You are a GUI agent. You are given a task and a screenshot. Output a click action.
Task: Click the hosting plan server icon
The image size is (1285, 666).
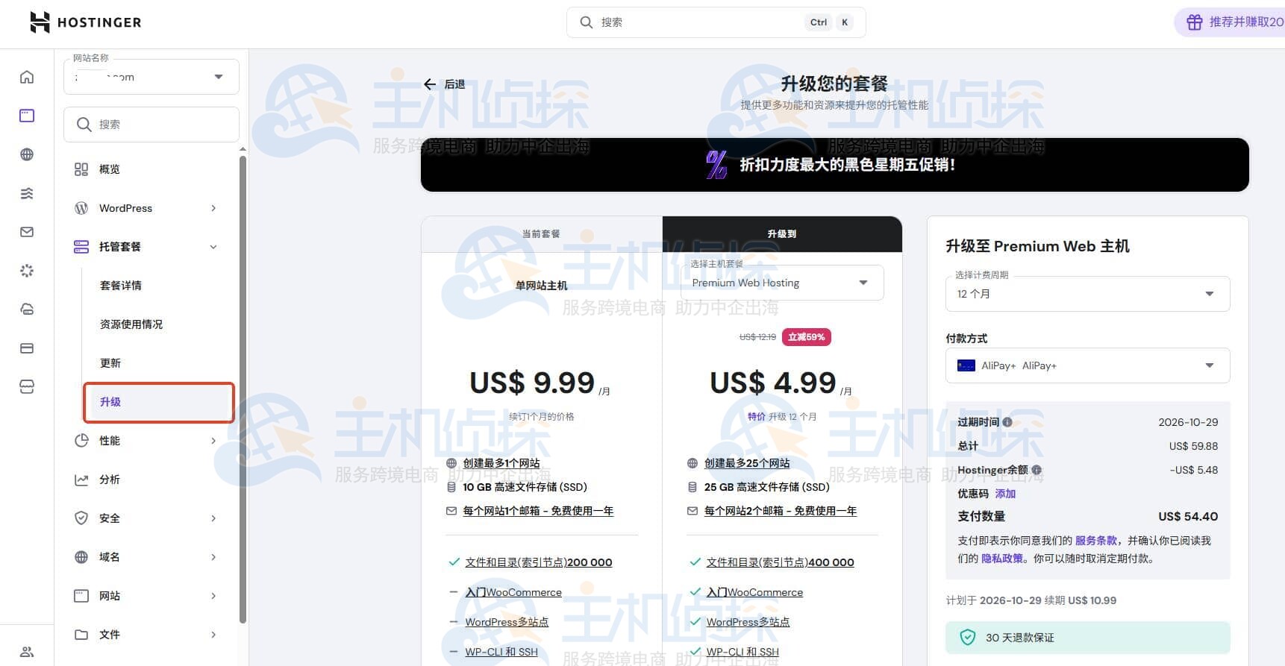pos(81,247)
